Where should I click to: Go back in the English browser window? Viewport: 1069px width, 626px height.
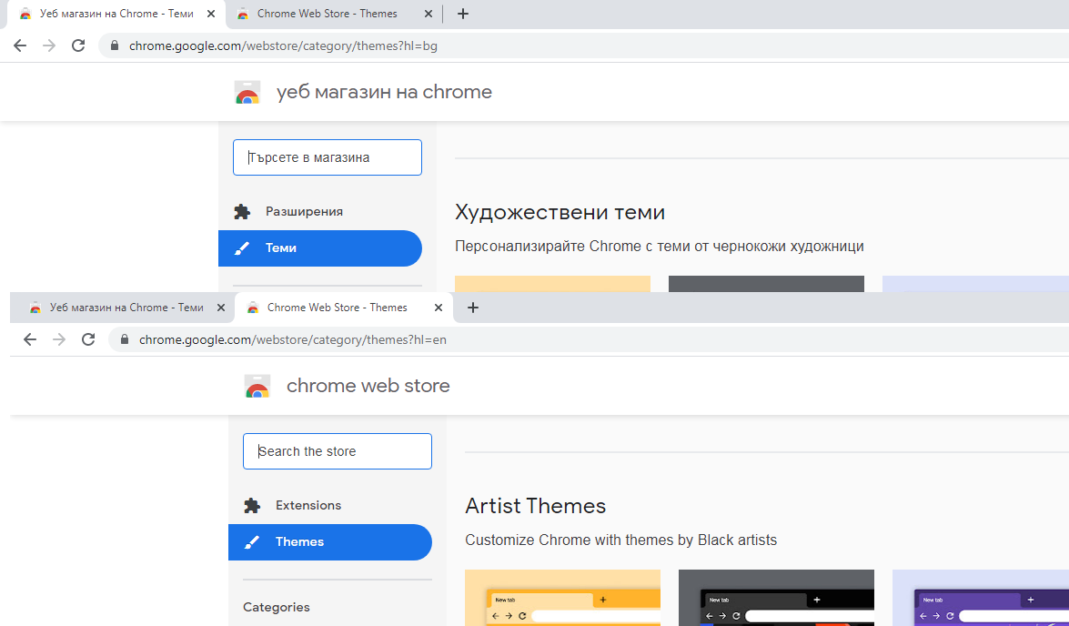[x=30, y=339]
